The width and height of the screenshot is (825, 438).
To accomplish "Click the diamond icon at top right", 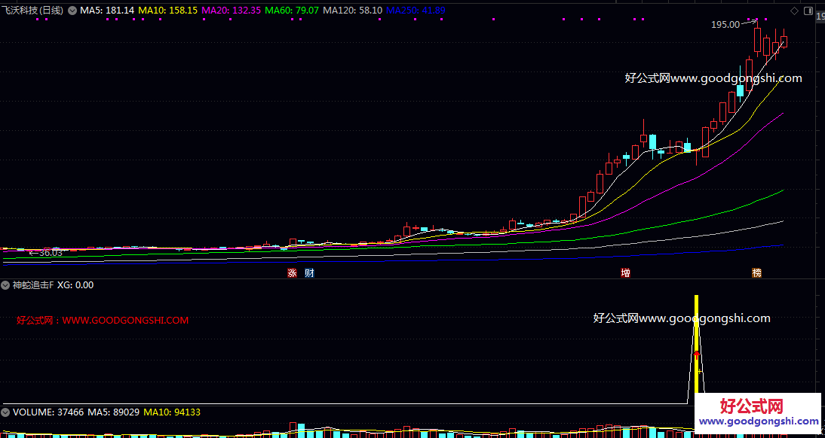I will tap(794, 11).
